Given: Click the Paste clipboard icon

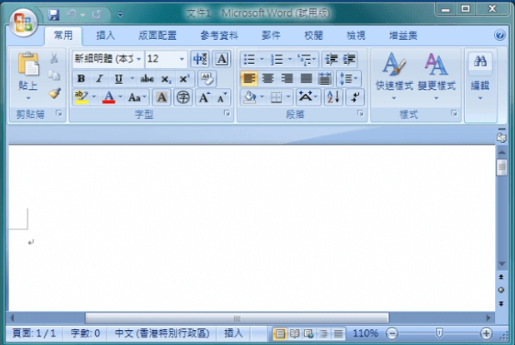Looking at the screenshot, I should point(28,64).
